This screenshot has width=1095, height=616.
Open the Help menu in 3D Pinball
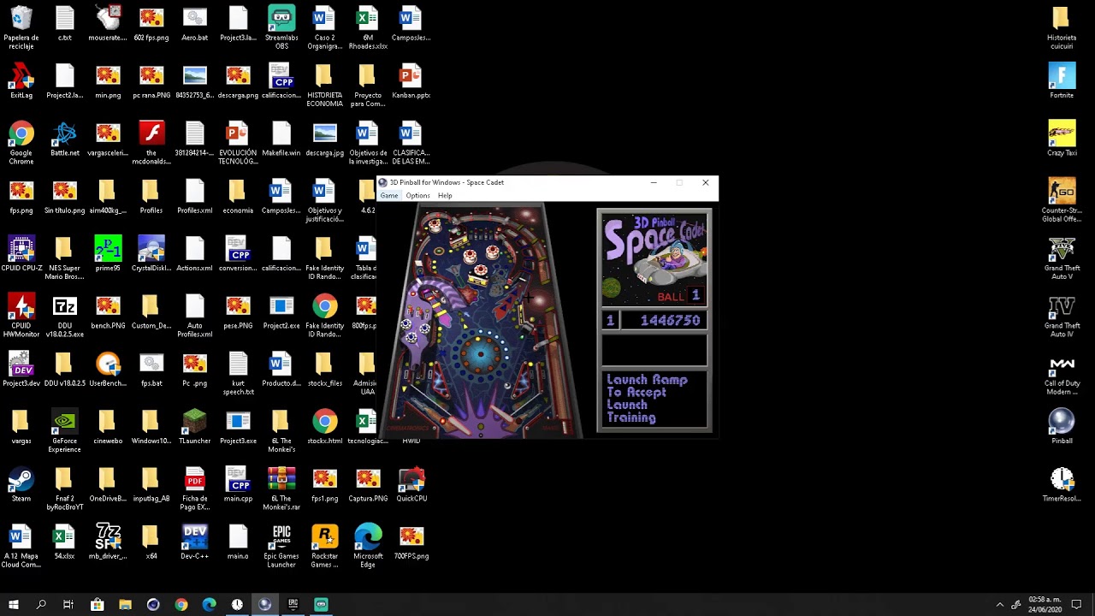pyautogui.click(x=445, y=196)
